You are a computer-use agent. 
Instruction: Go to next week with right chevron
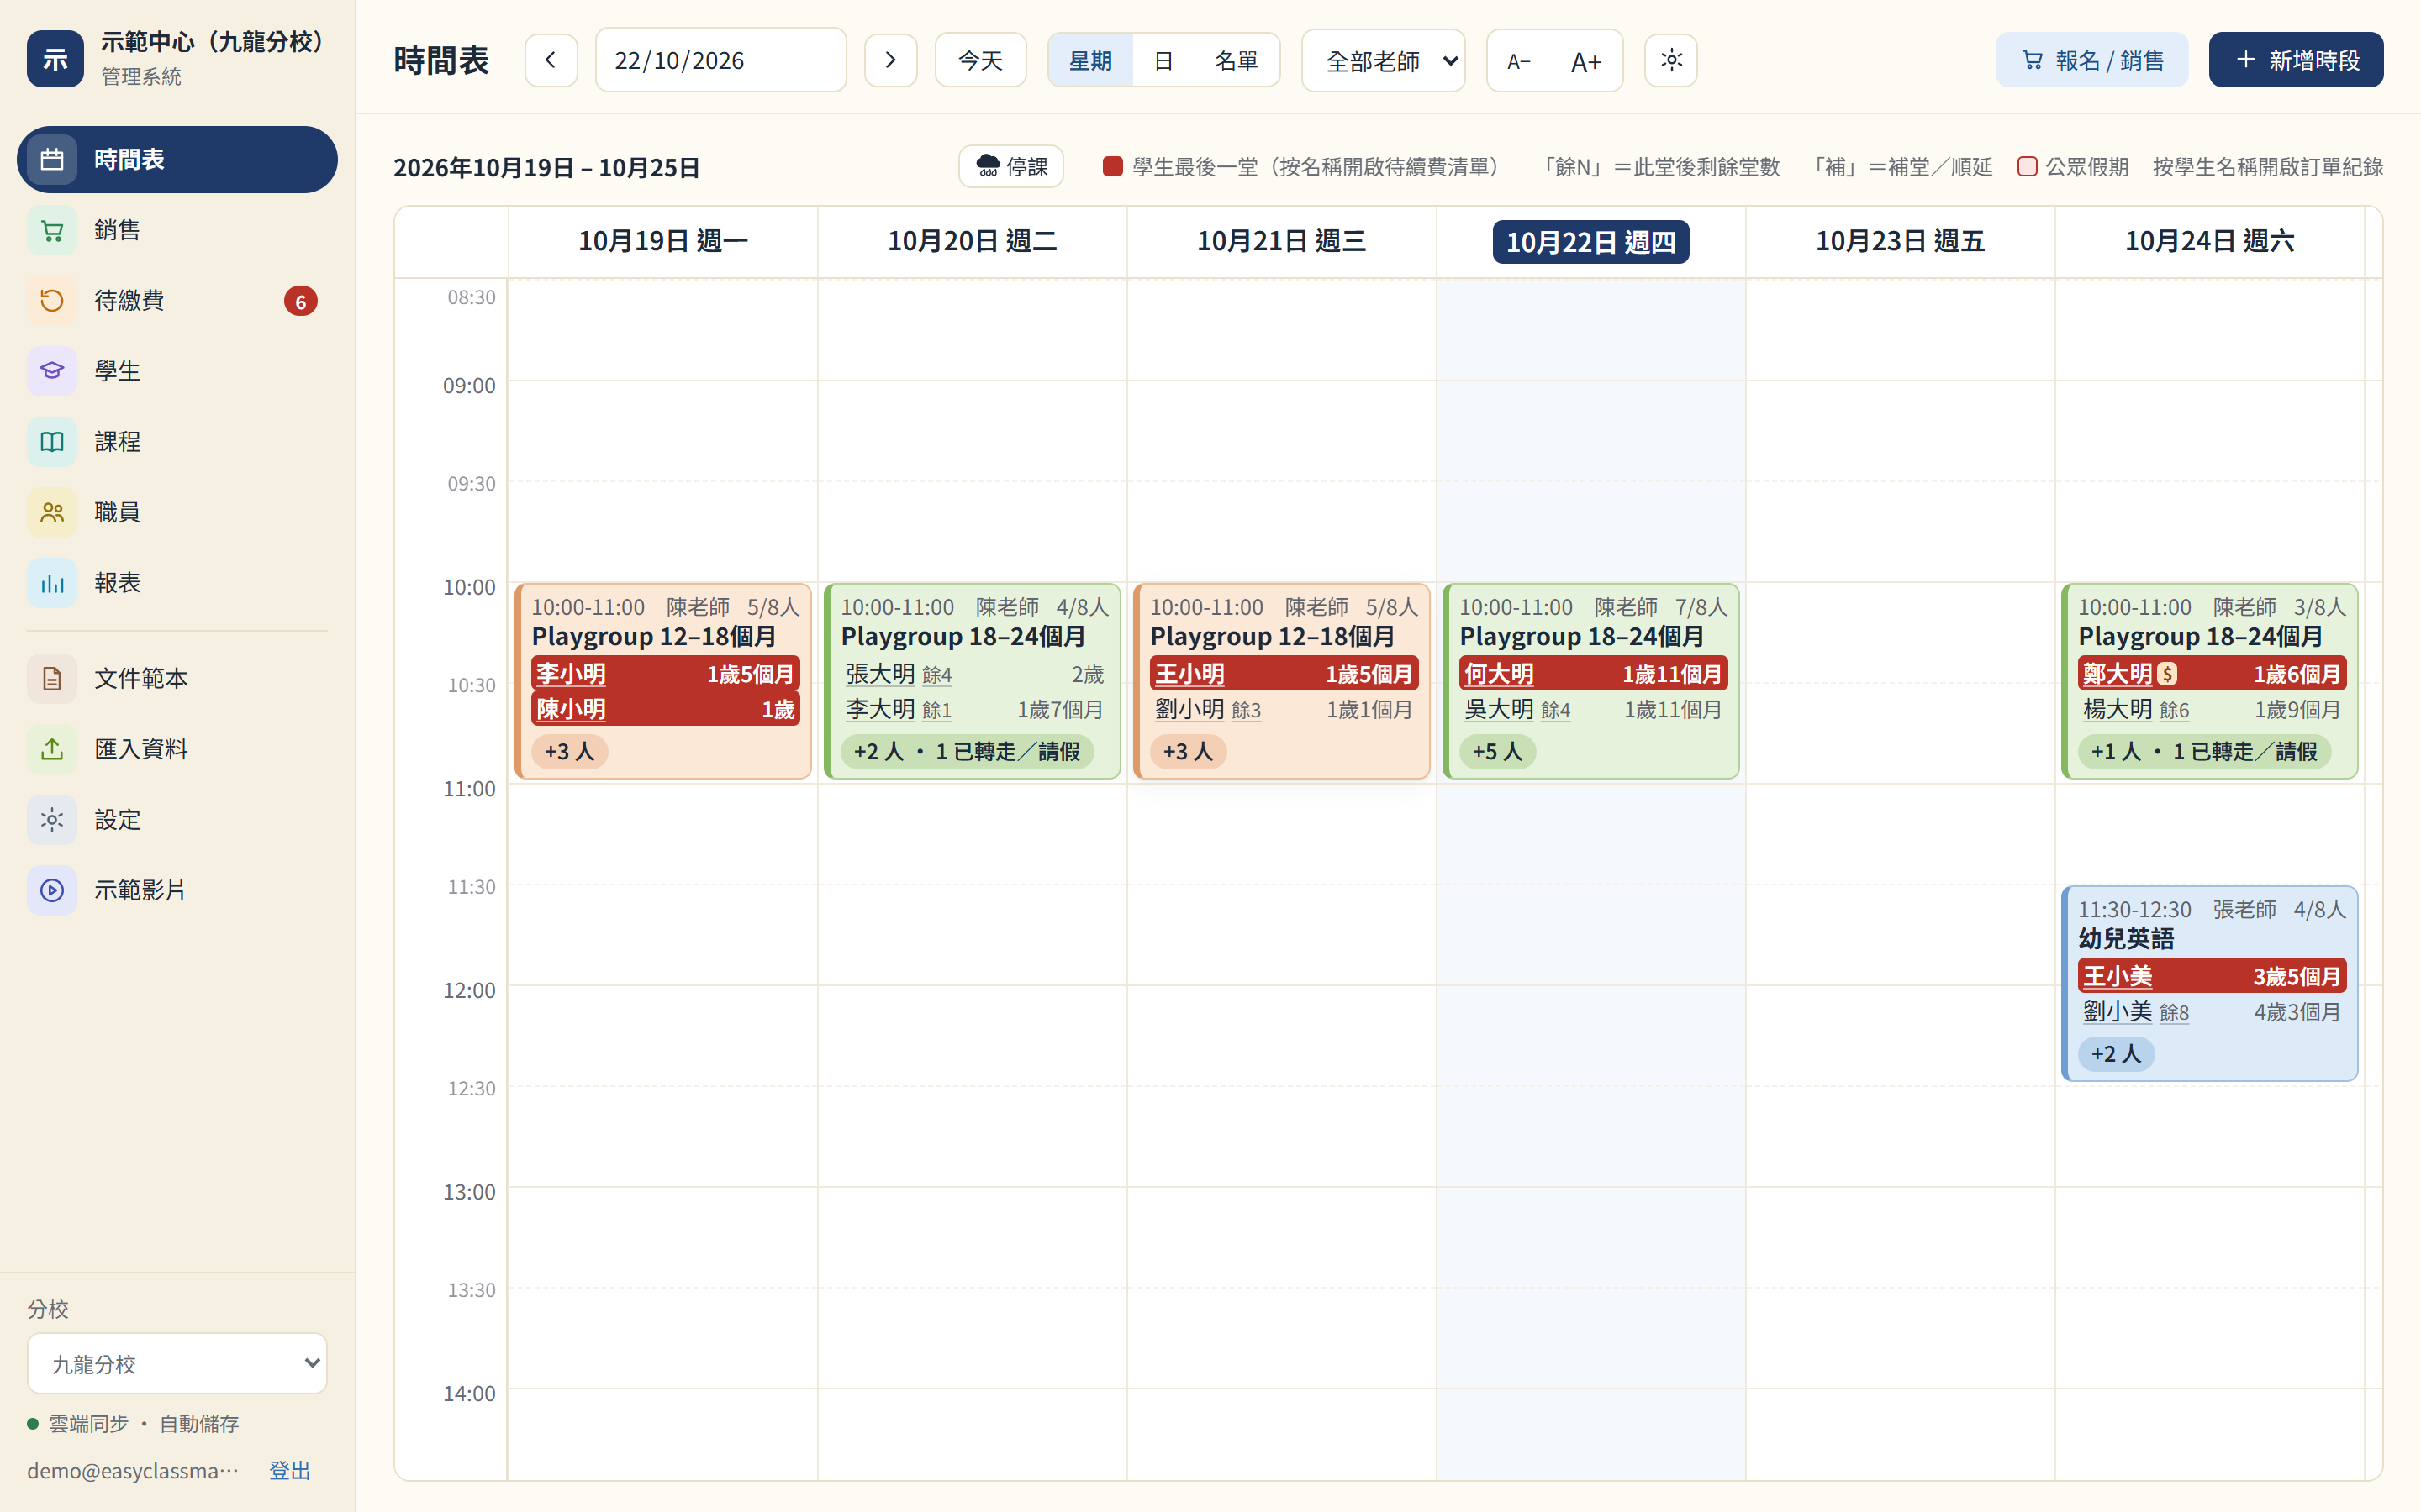[890, 60]
